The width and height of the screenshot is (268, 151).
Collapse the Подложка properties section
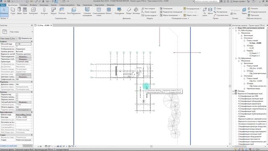pyautogui.click(x=32, y=82)
